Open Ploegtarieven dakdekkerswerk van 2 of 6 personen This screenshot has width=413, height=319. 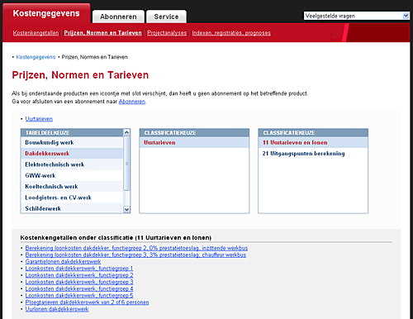[x=87, y=302]
